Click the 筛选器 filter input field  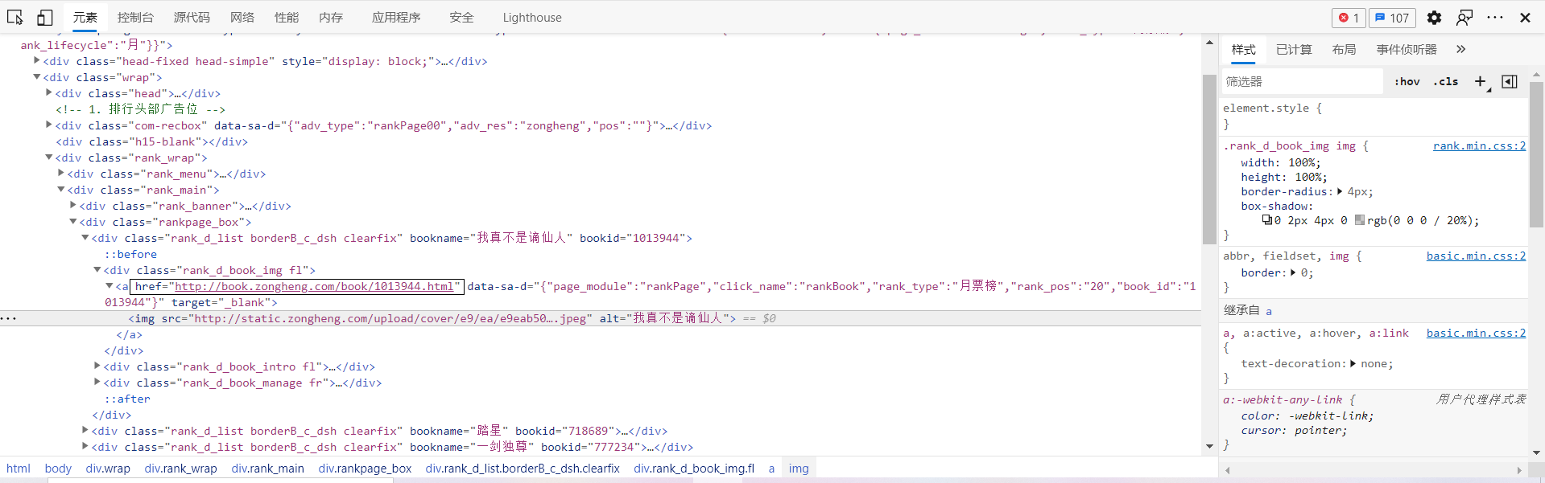(1303, 81)
